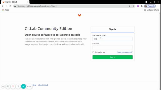Bookmark page with star icon
The height and width of the screenshot is (90, 161).
coord(133,6)
